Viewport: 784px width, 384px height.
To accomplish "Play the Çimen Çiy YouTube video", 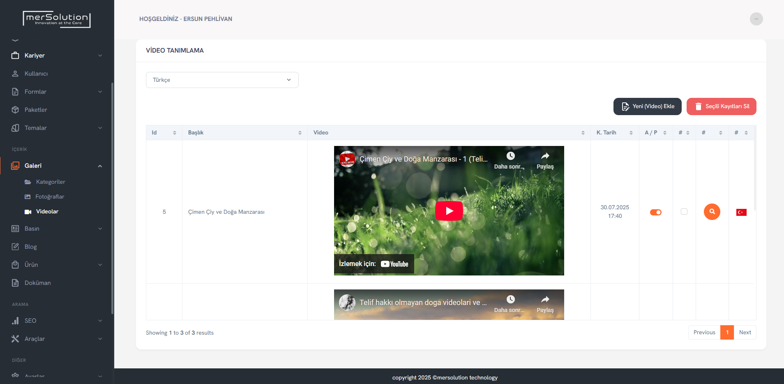I will click(449, 211).
